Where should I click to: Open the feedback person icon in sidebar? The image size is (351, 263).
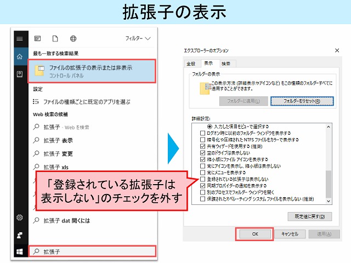point(20,235)
